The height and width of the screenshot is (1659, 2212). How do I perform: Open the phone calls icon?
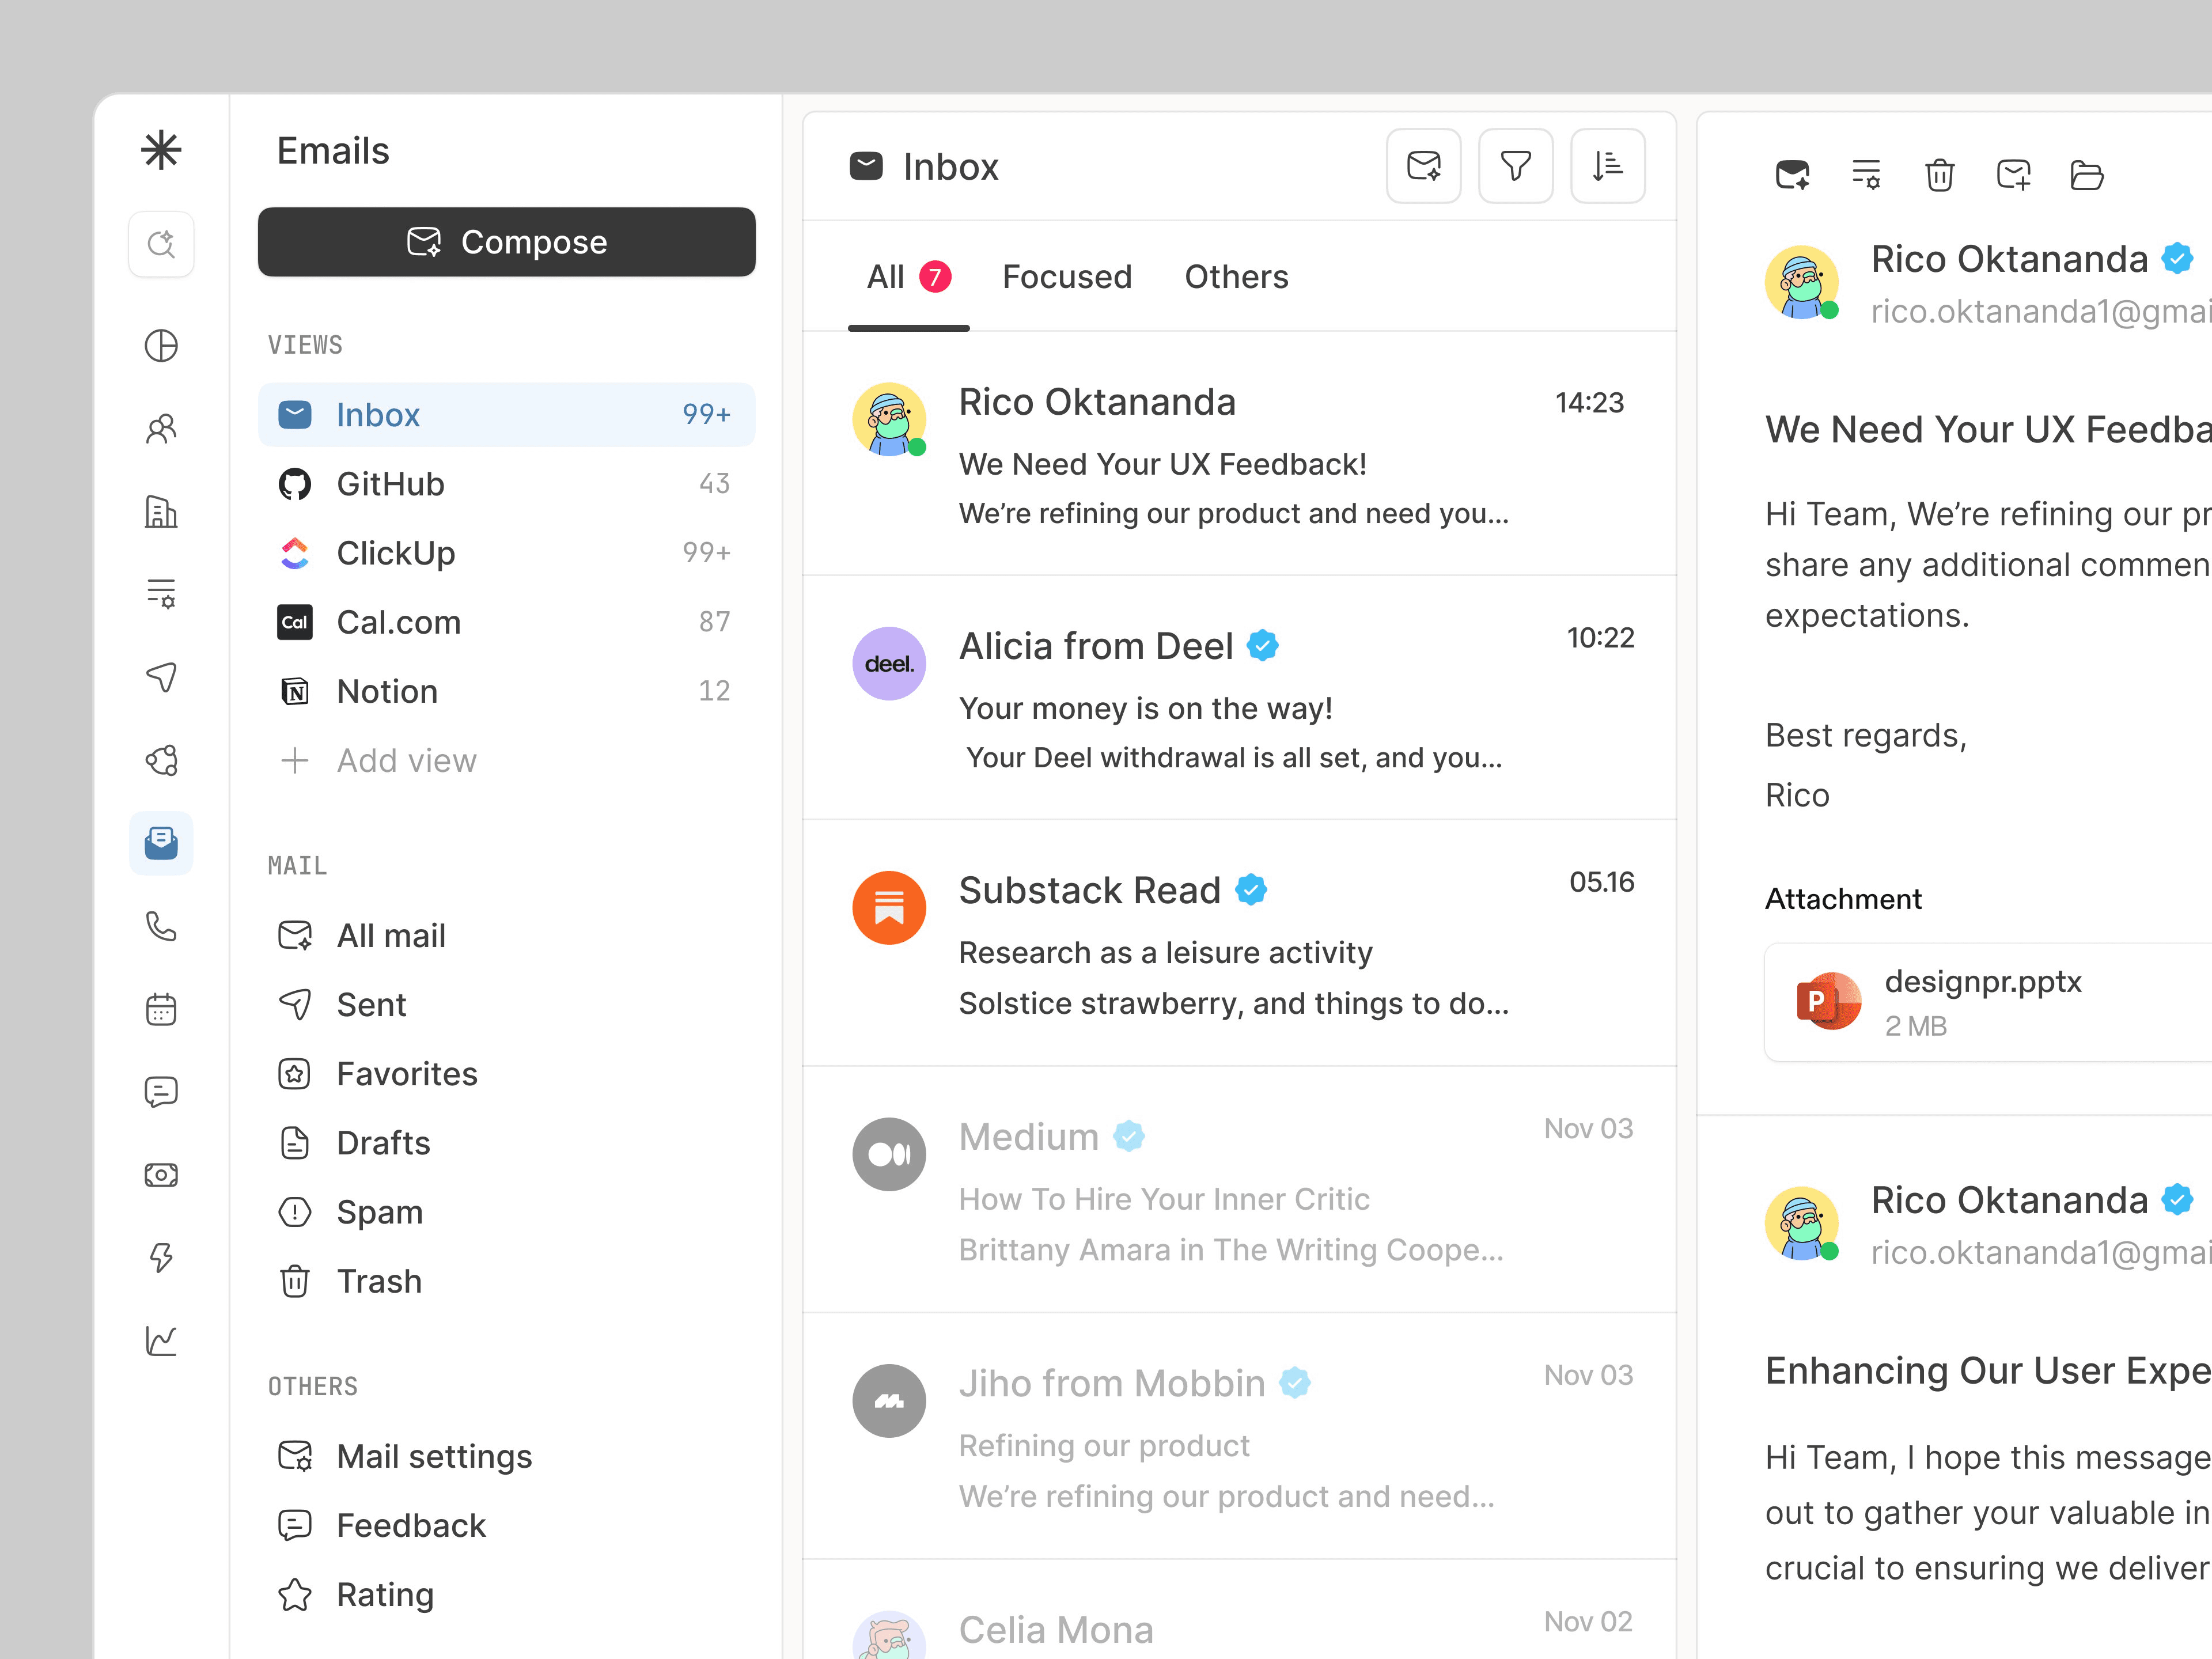(161, 926)
